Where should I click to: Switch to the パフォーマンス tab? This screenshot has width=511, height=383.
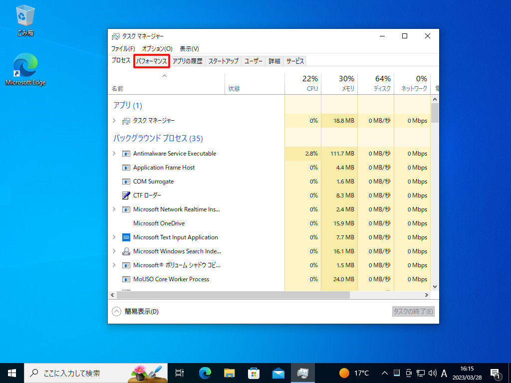coord(152,61)
